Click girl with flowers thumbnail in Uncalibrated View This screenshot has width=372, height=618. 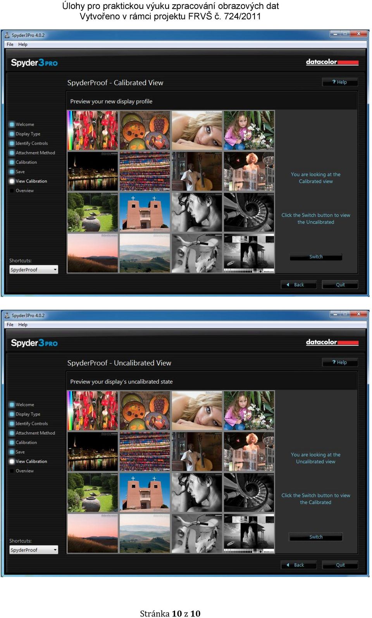(x=249, y=411)
